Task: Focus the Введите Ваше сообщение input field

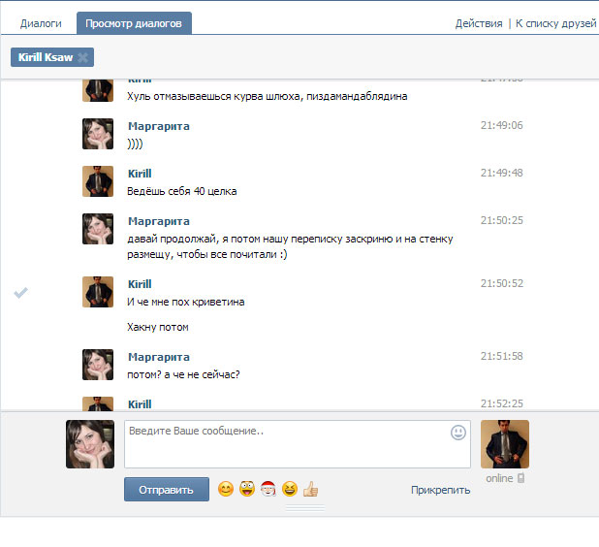Action: (x=298, y=444)
